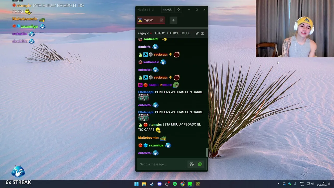Open chatters list user icon

[202, 33]
